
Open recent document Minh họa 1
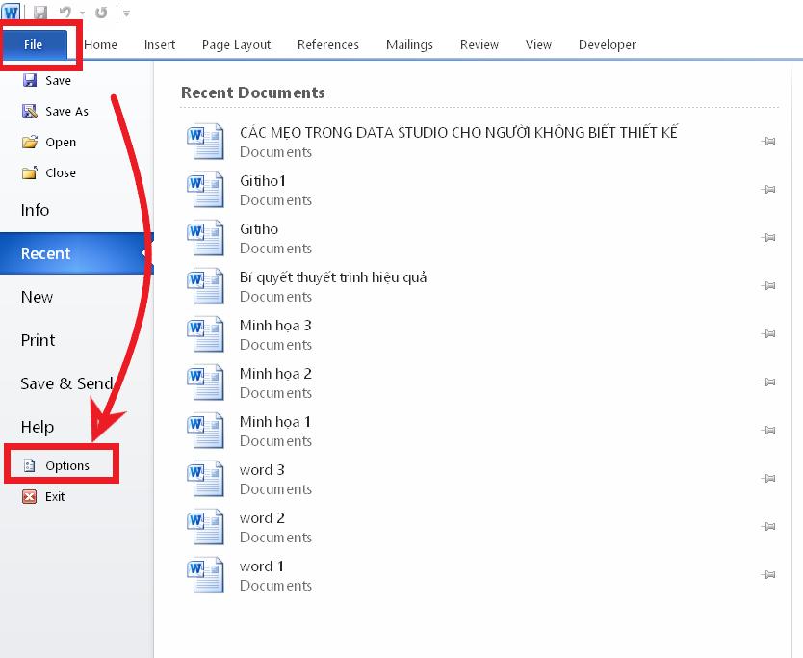click(481, 431)
